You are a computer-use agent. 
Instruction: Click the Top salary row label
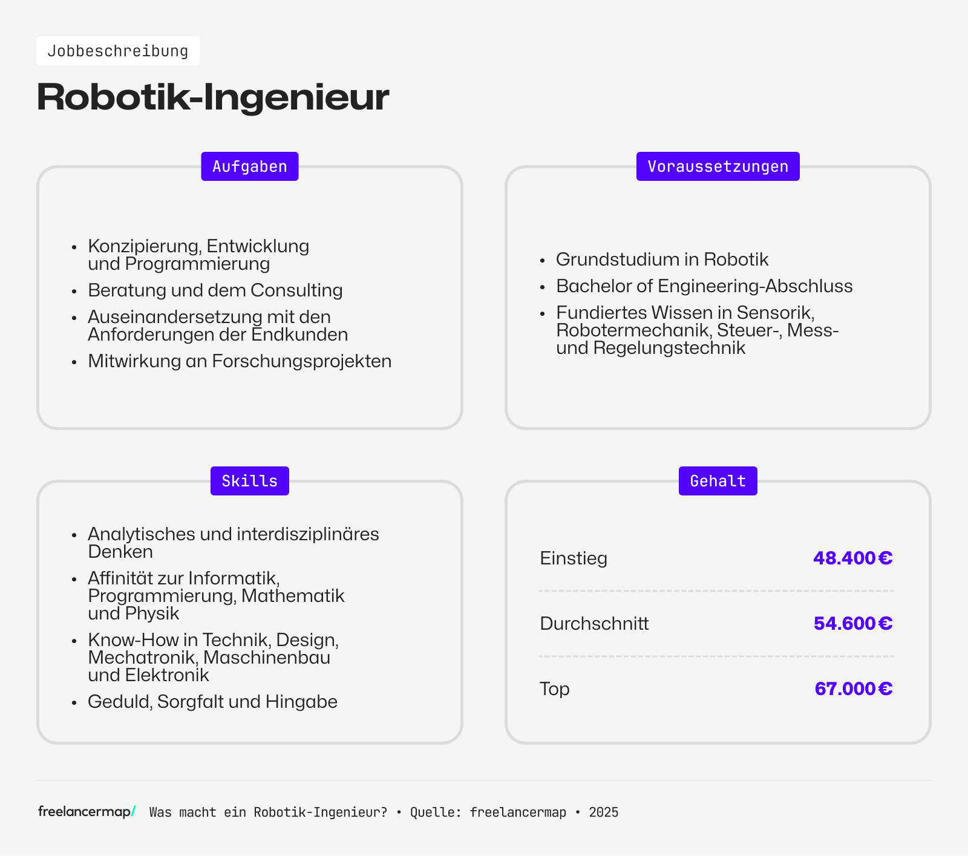click(555, 688)
